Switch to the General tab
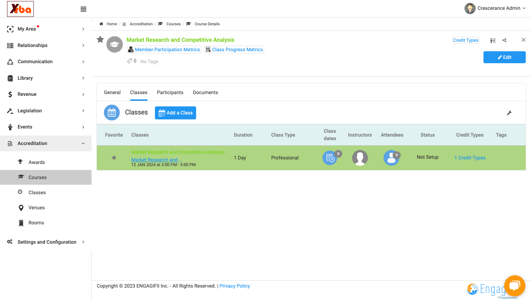Image resolution: width=531 pixels, height=302 pixels. click(x=112, y=92)
